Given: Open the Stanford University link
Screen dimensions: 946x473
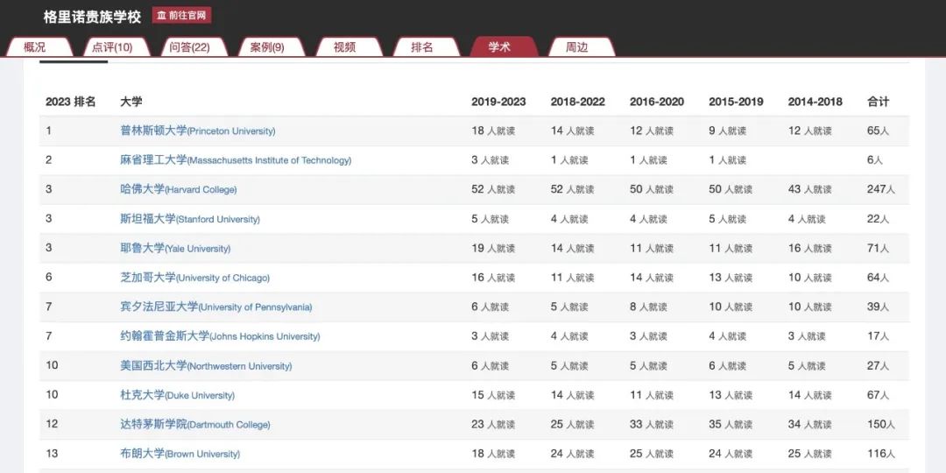Looking at the screenshot, I should point(189,218).
